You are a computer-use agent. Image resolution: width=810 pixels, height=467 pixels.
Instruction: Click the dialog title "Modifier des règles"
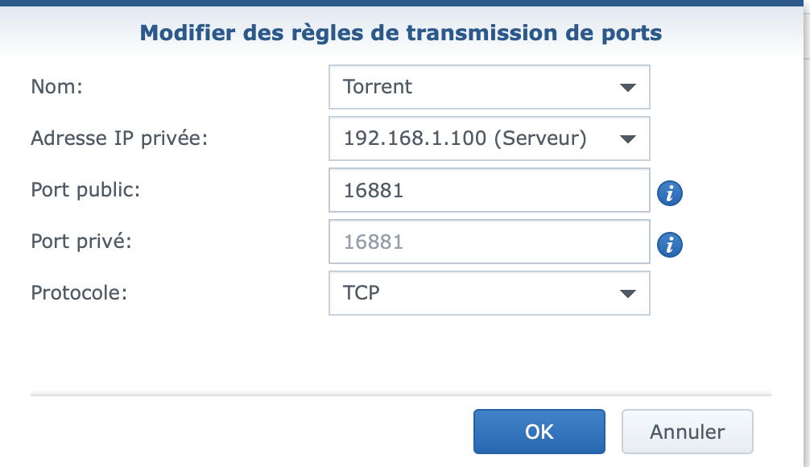click(x=400, y=33)
